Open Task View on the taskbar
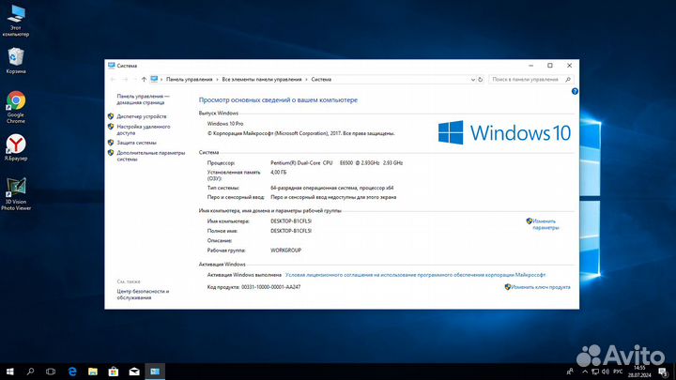Image resolution: width=676 pixels, height=380 pixels. [x=51, y=372]
